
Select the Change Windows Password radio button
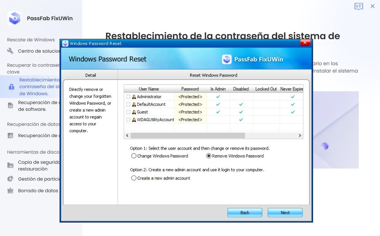[134, 156]
